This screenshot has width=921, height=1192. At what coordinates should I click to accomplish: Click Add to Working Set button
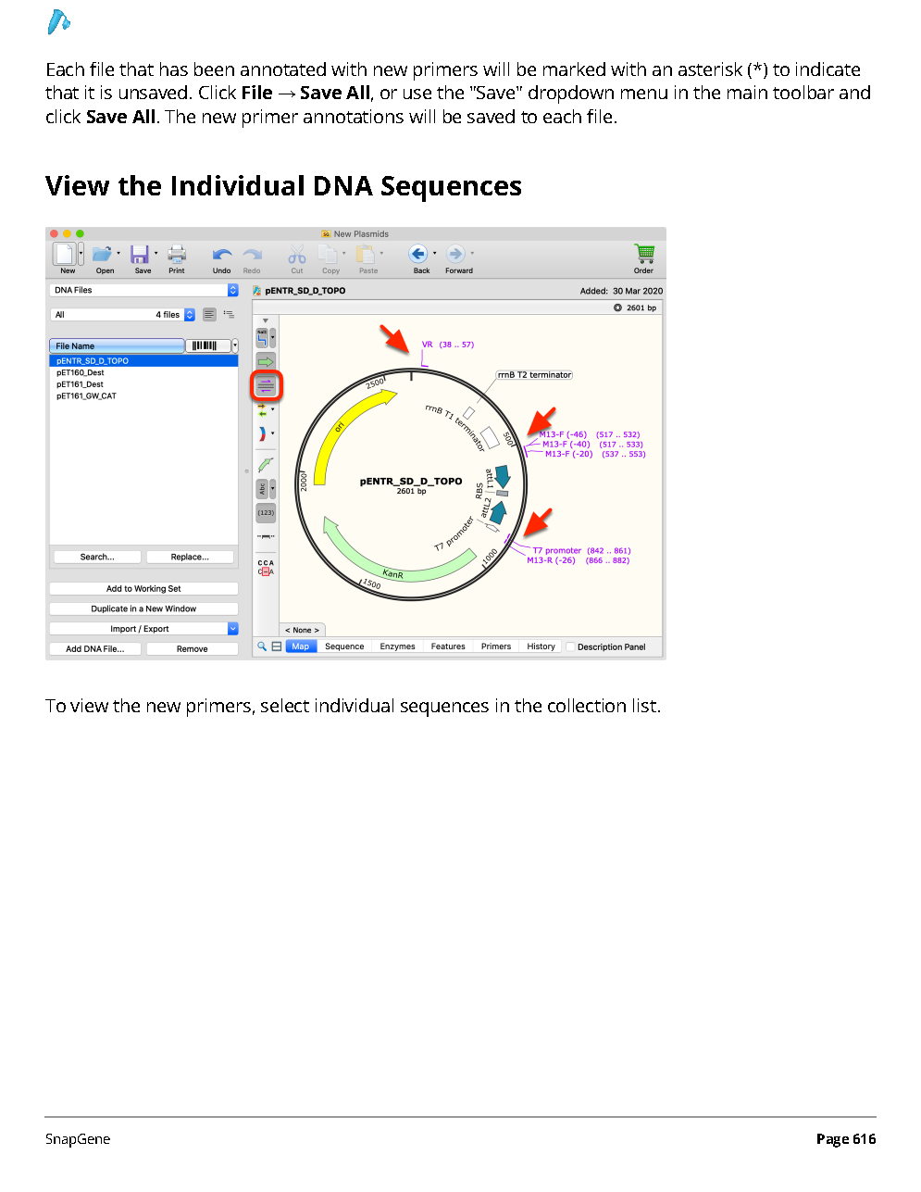click(x=143, y=588)
